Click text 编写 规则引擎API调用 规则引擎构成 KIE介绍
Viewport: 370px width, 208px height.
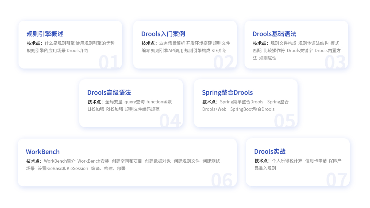184,51
